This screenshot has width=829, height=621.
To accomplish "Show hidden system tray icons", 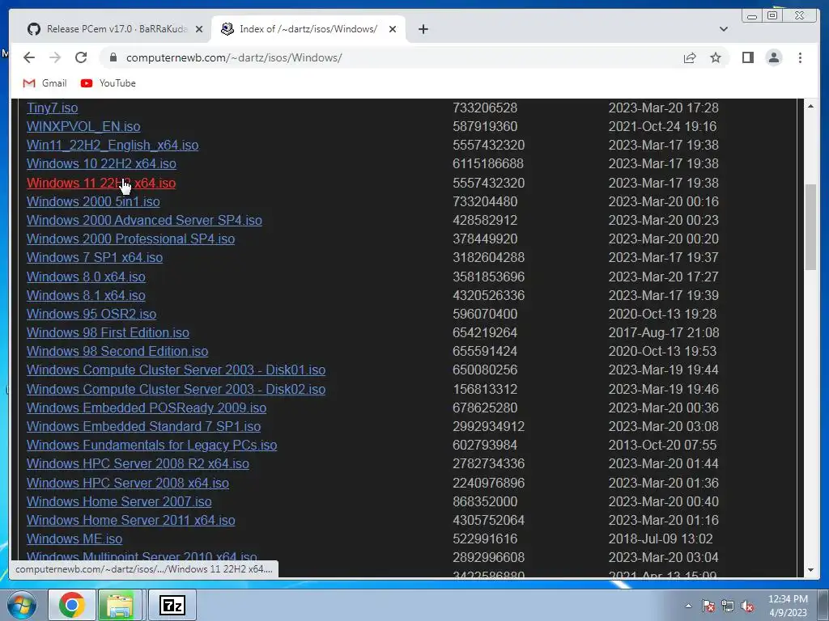I will point(688,606).
